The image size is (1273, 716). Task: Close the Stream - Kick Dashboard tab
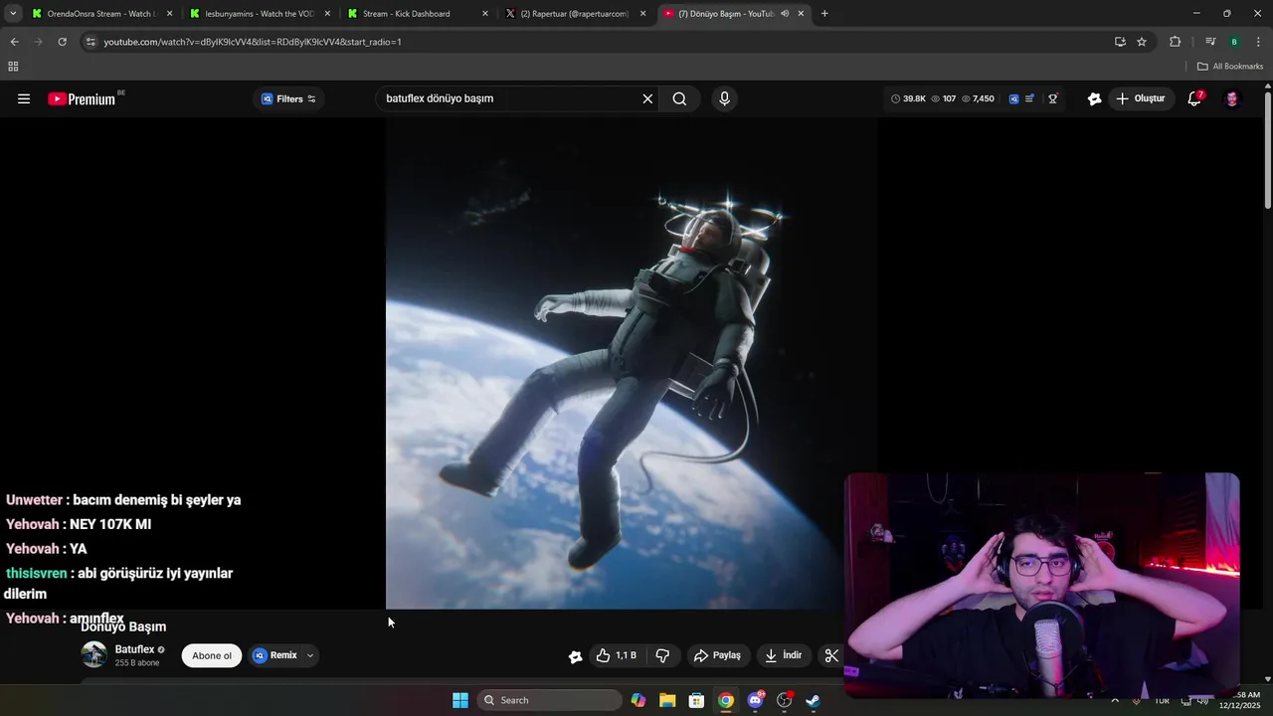pyautogui.click(x=484, y=14)
